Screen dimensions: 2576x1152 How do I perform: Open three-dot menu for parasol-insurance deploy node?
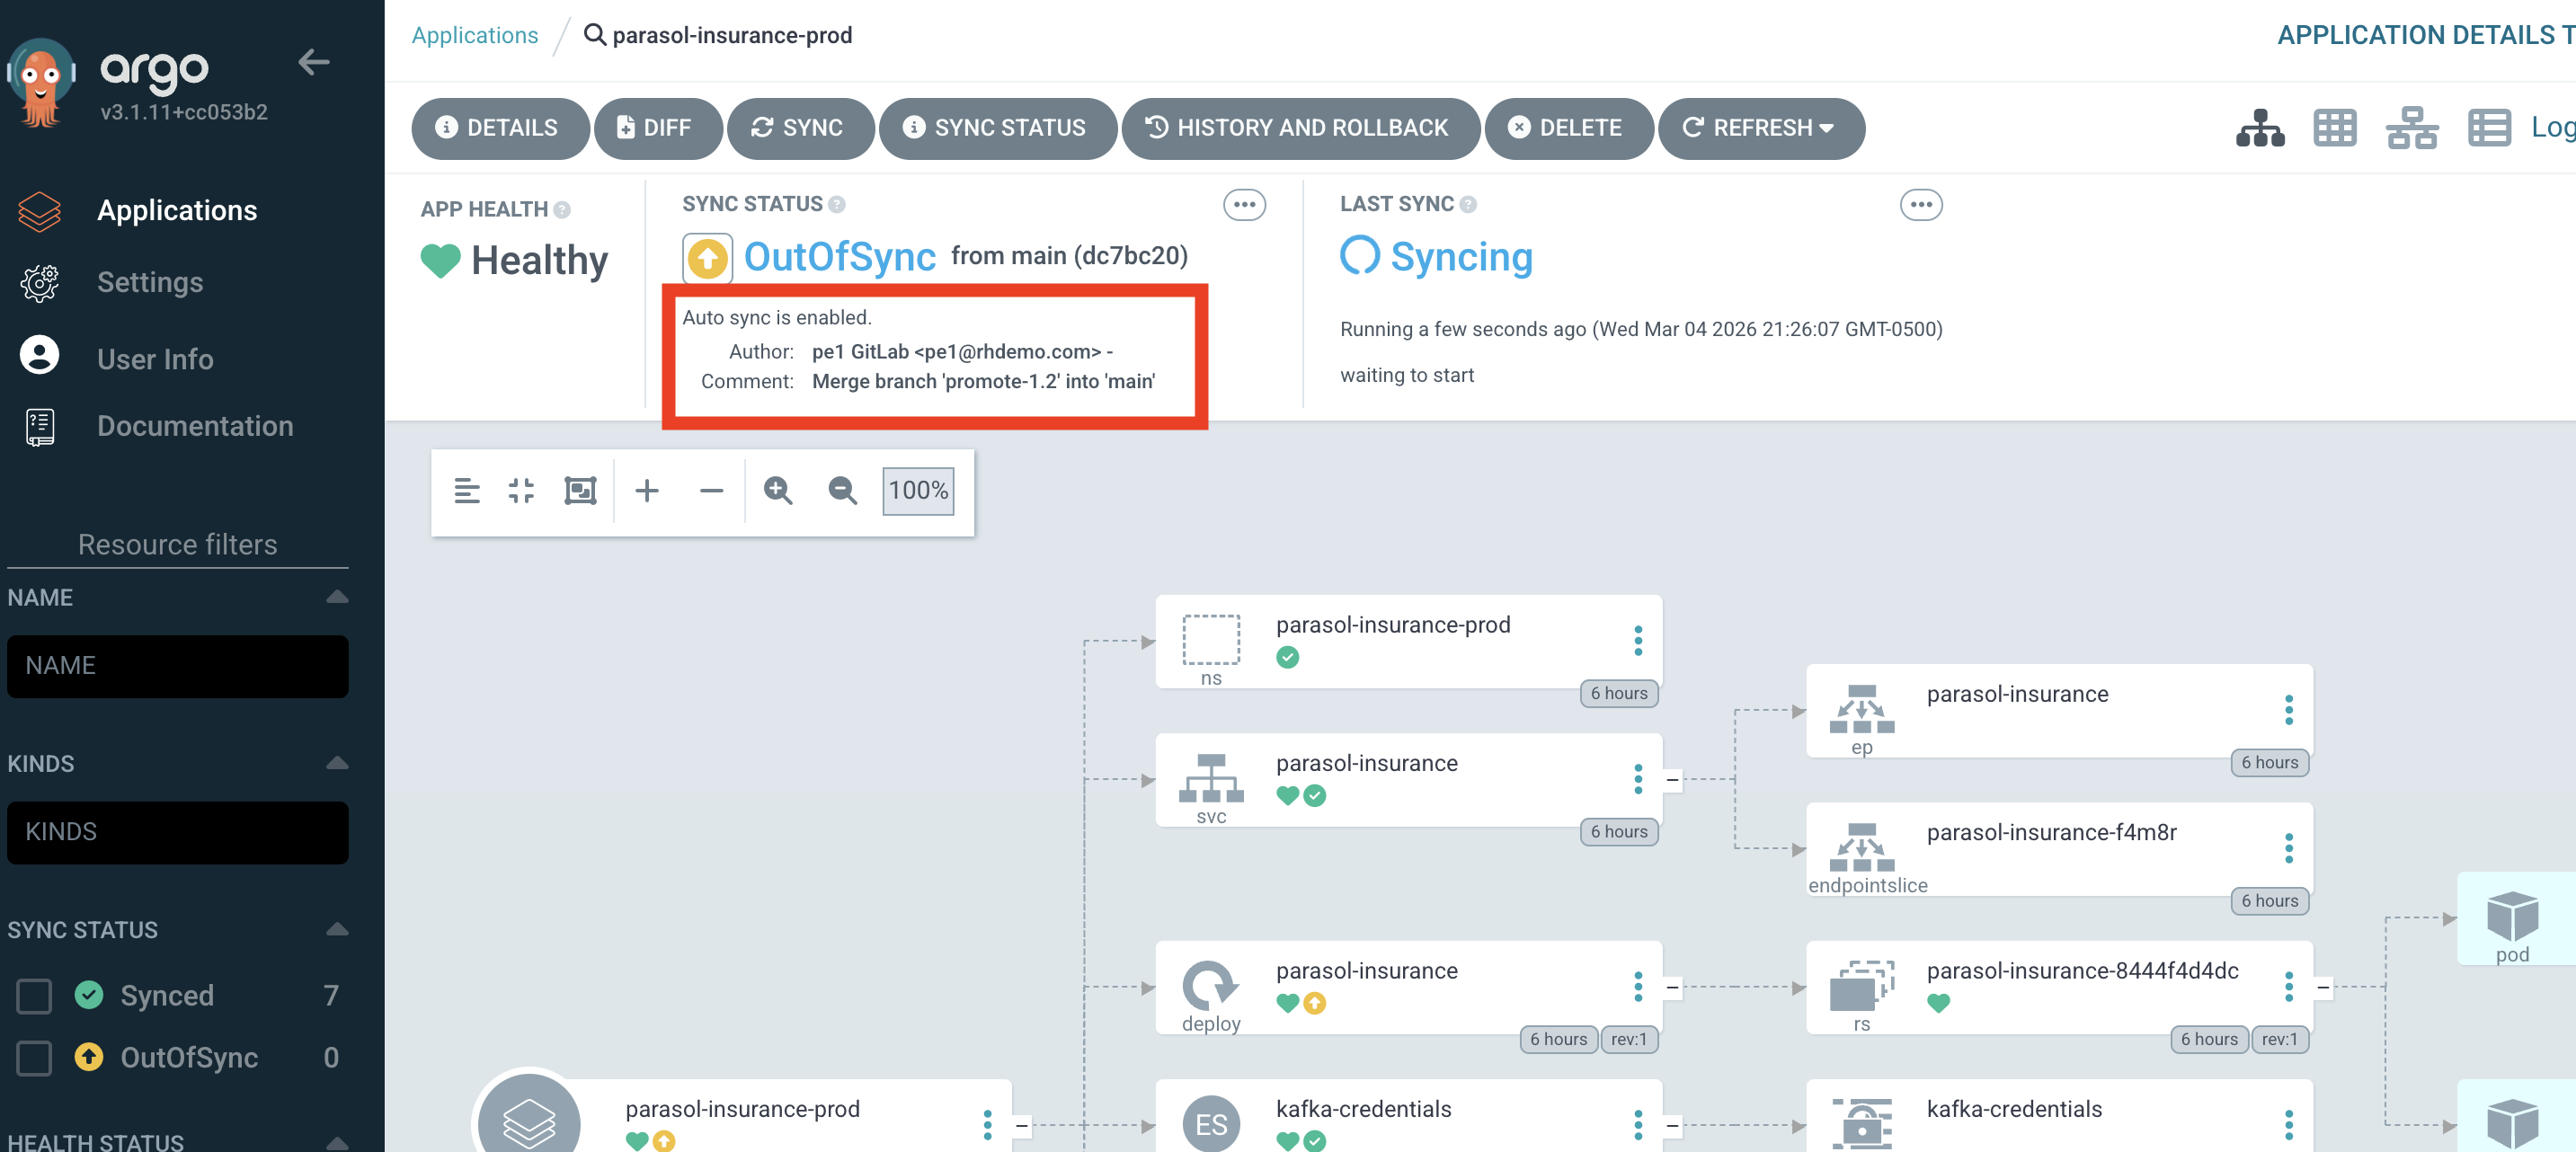coord(1637,986)
